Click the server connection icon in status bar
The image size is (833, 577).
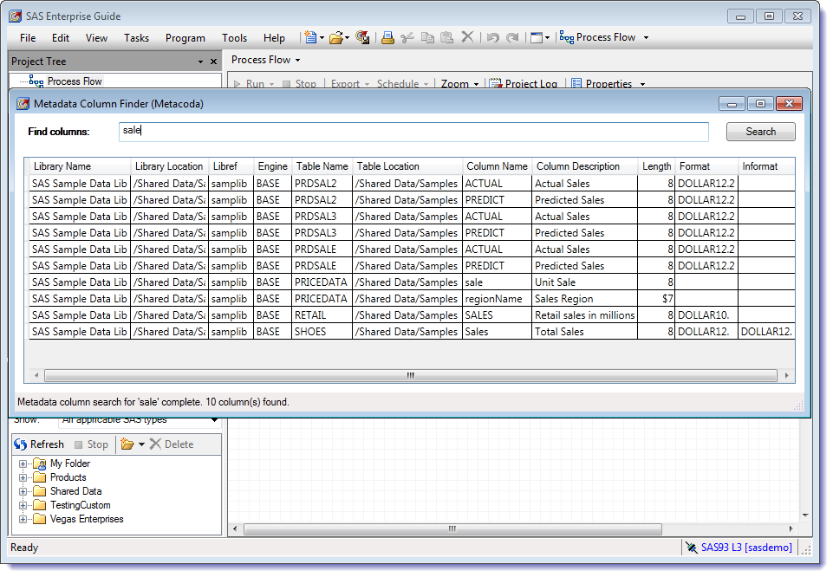click(691, 548)
